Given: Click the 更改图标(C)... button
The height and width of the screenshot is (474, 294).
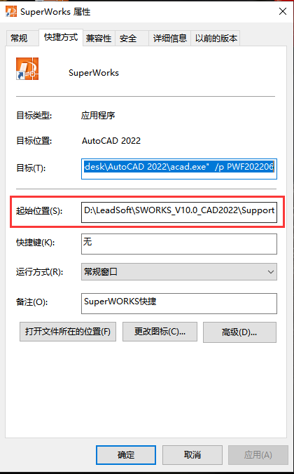Looking at the screenshot, I should pos(160,332).
